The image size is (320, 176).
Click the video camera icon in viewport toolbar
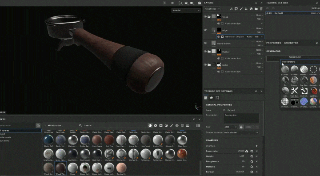[192, 3]
